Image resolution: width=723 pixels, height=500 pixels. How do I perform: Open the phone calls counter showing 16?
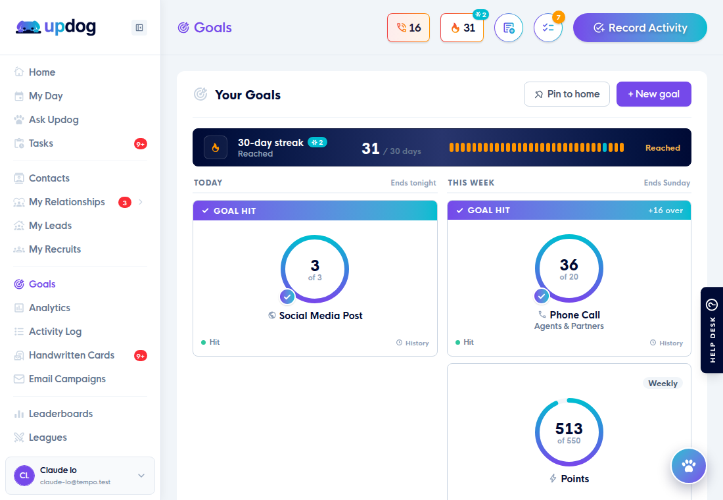pyautogui.click(x=409, y=28)
